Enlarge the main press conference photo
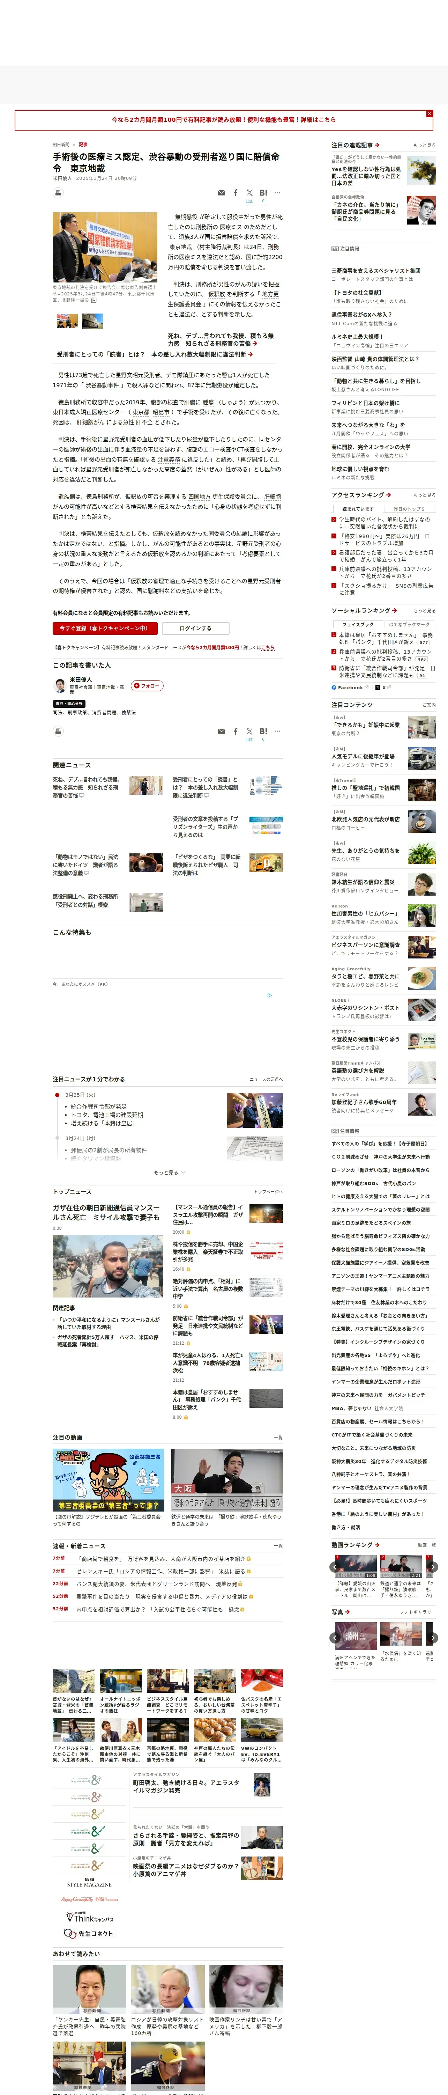 tap(105, 247)
